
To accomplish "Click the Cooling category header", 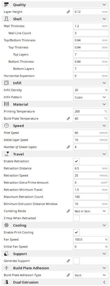I will pos(55,225).
